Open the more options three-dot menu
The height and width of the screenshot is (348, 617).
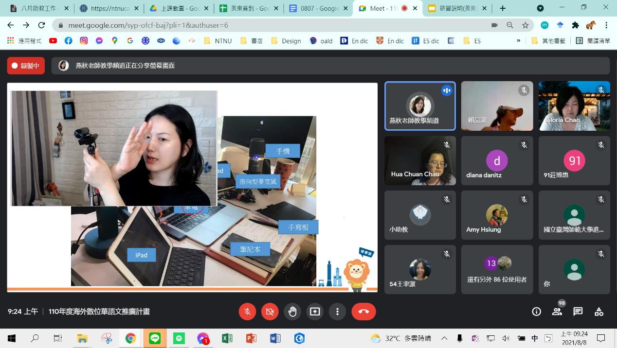337,312
